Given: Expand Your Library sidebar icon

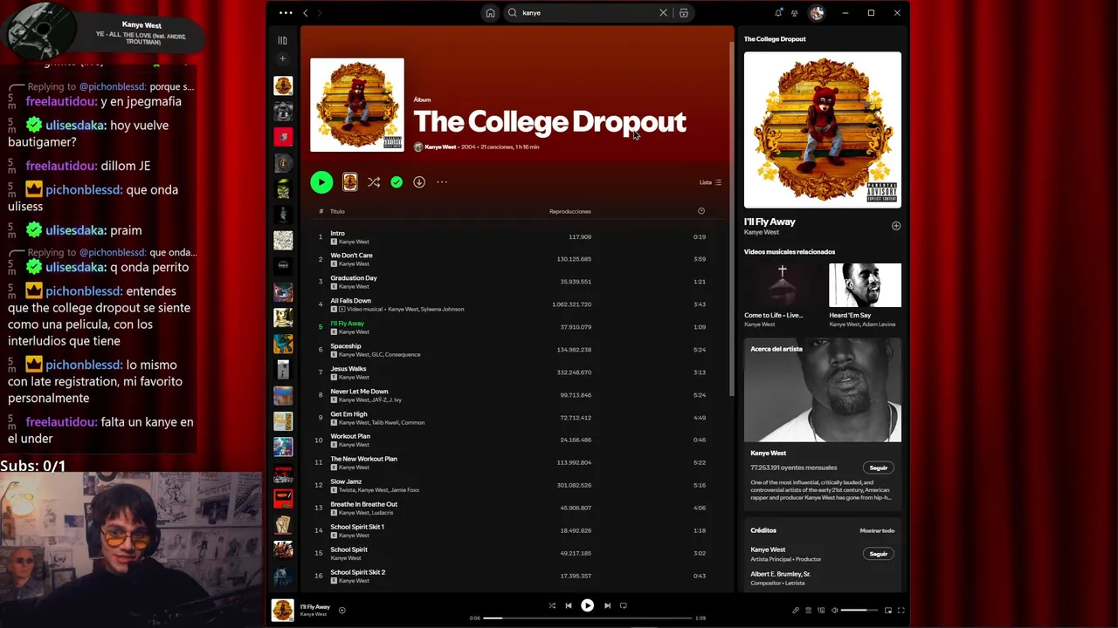Looking at the screenshot, I should coord(282,40).
